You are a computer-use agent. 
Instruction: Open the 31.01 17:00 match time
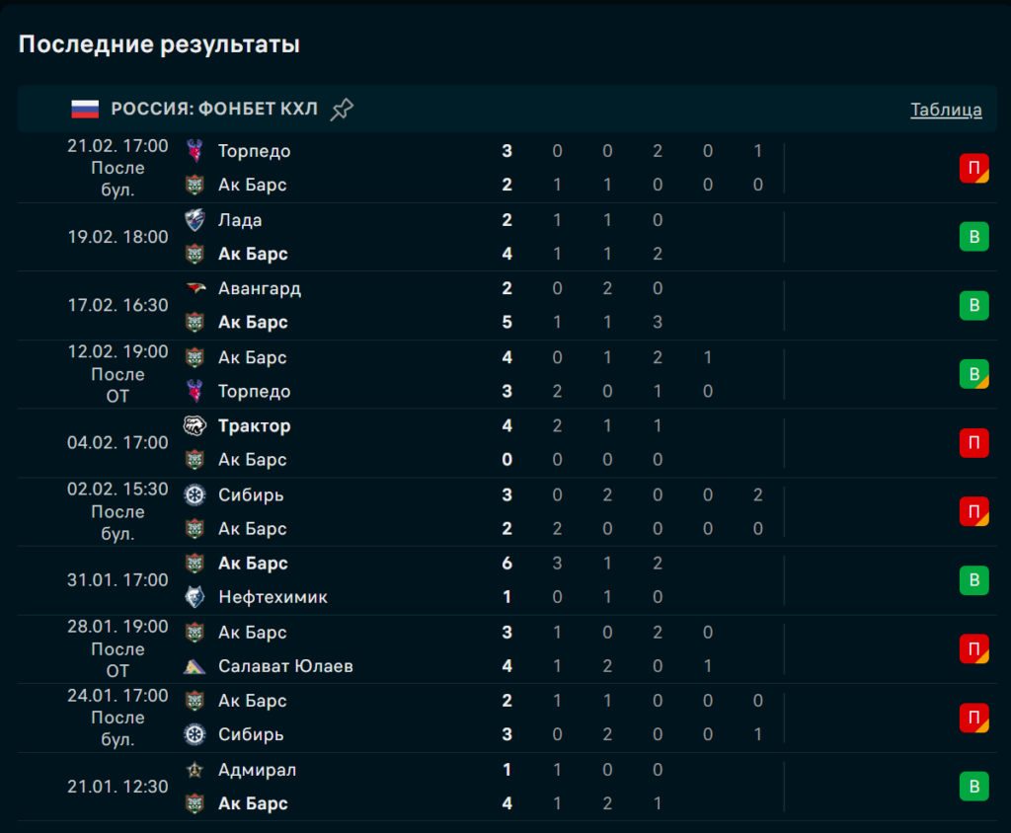[117, 580]
